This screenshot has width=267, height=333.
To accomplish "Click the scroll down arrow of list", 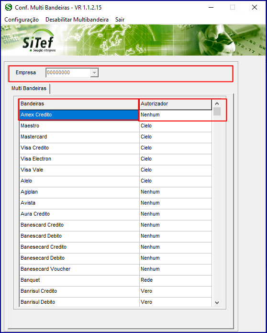I will 217,303.
